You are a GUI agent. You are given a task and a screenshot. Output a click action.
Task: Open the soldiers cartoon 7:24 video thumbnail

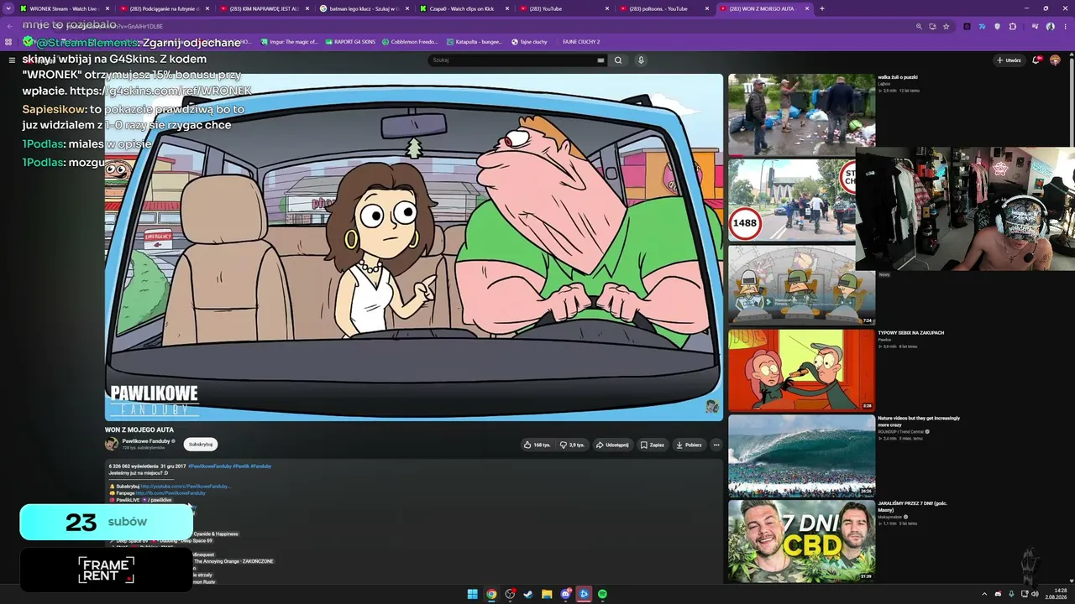(801, 284)
